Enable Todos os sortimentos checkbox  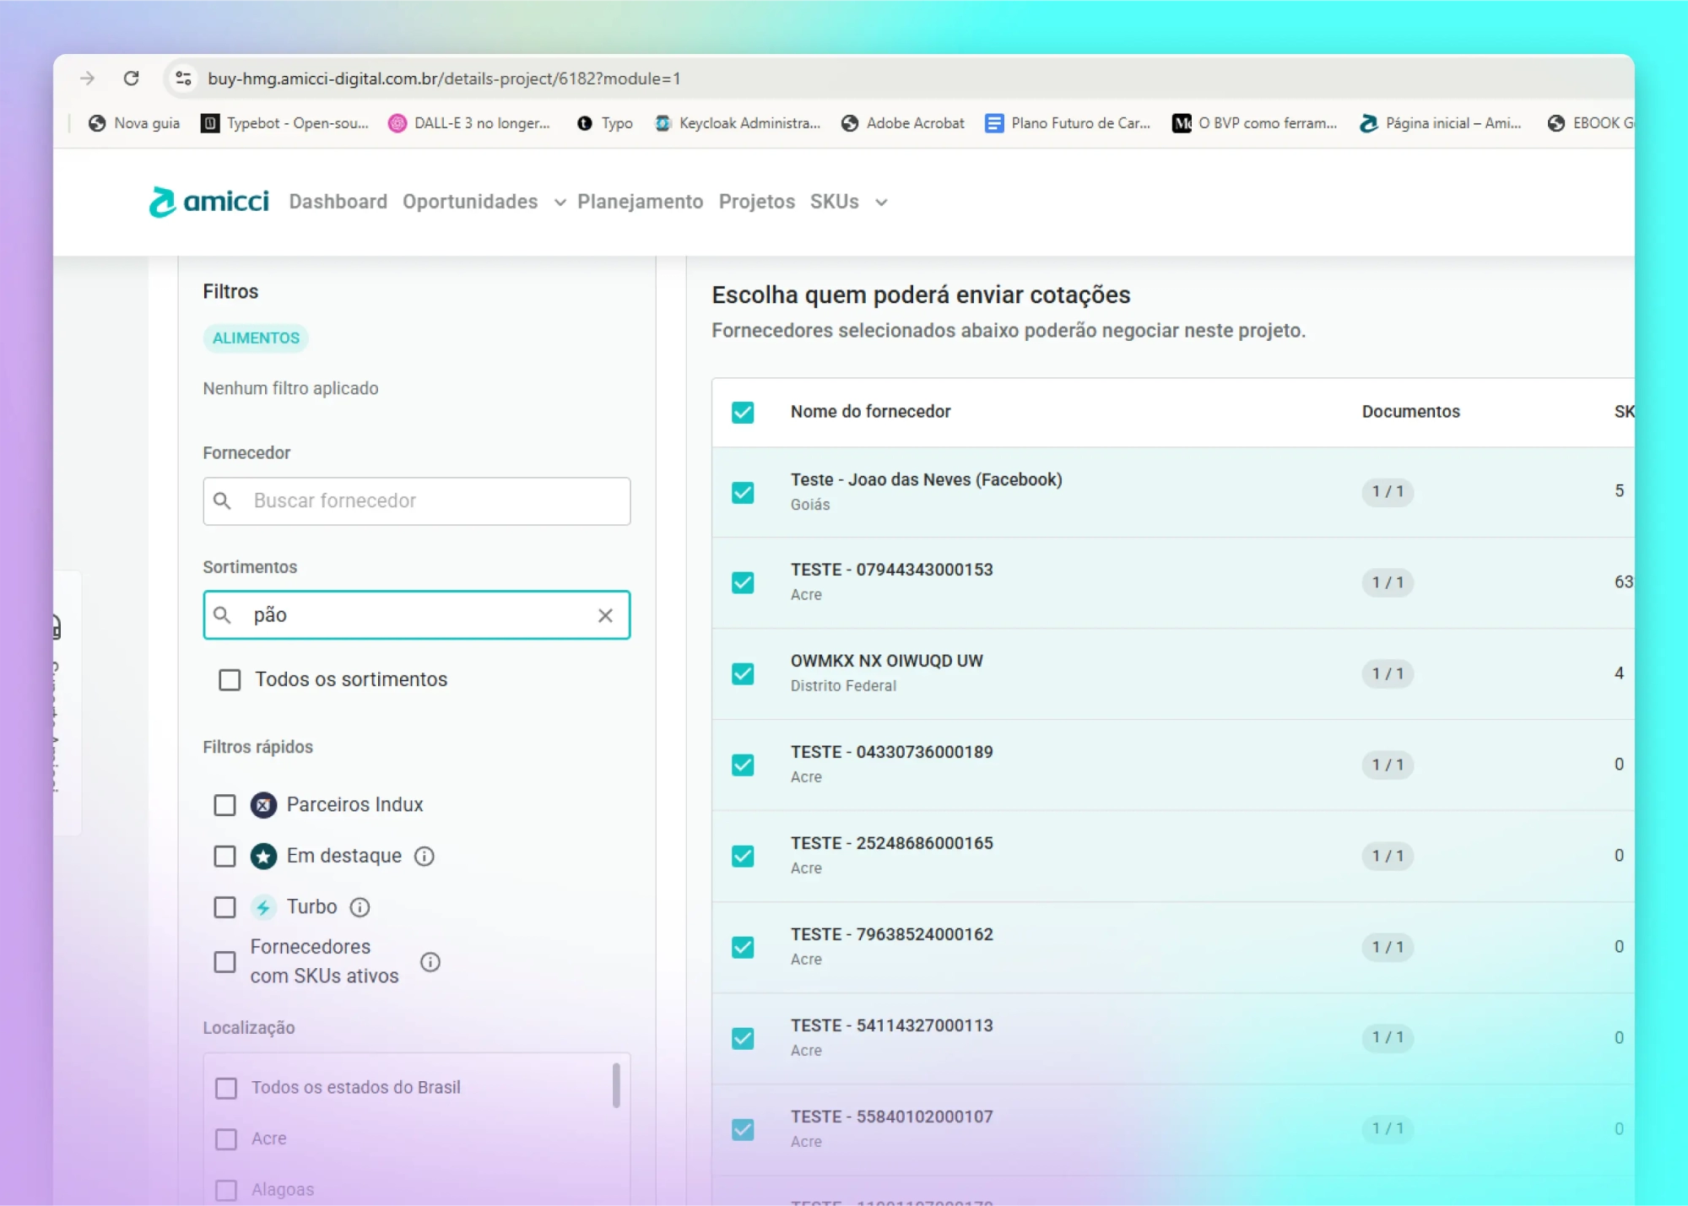click(x=230, y=680)
